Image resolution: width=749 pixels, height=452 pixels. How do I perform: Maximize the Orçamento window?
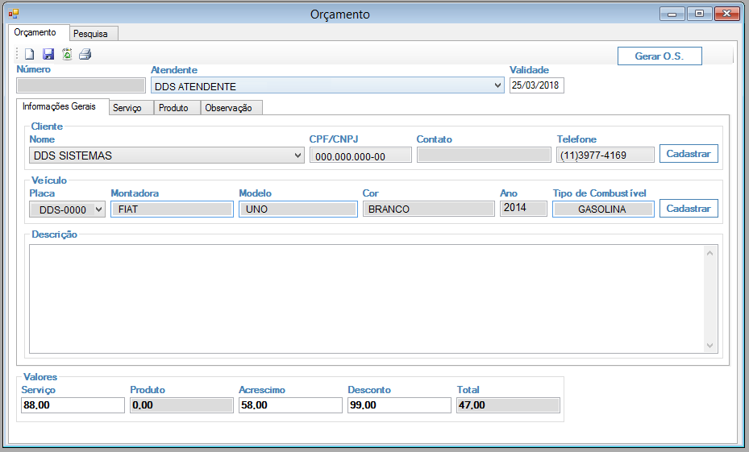tap(699, 14)
